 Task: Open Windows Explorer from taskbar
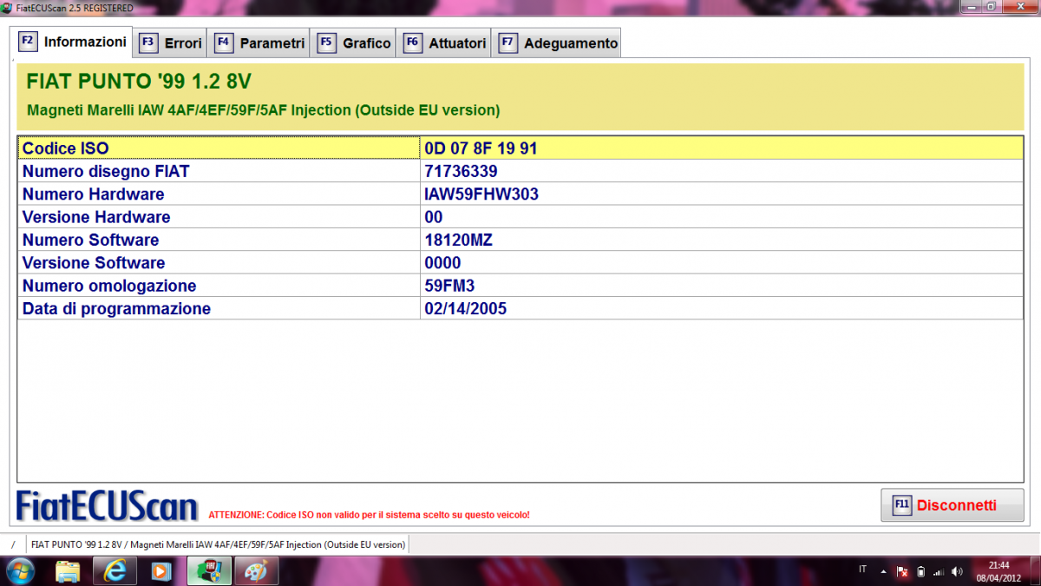point(68,571)
